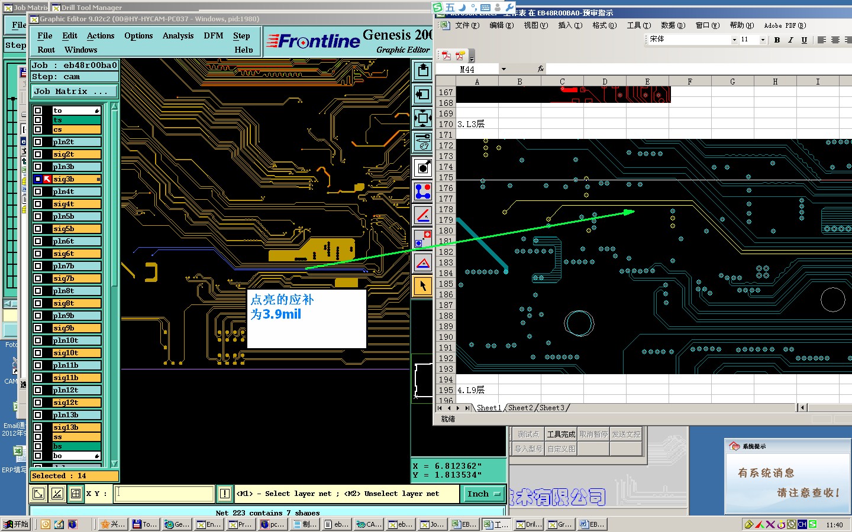Click the 工具完成 button
The image size is (852, 532).
[561, 434]
